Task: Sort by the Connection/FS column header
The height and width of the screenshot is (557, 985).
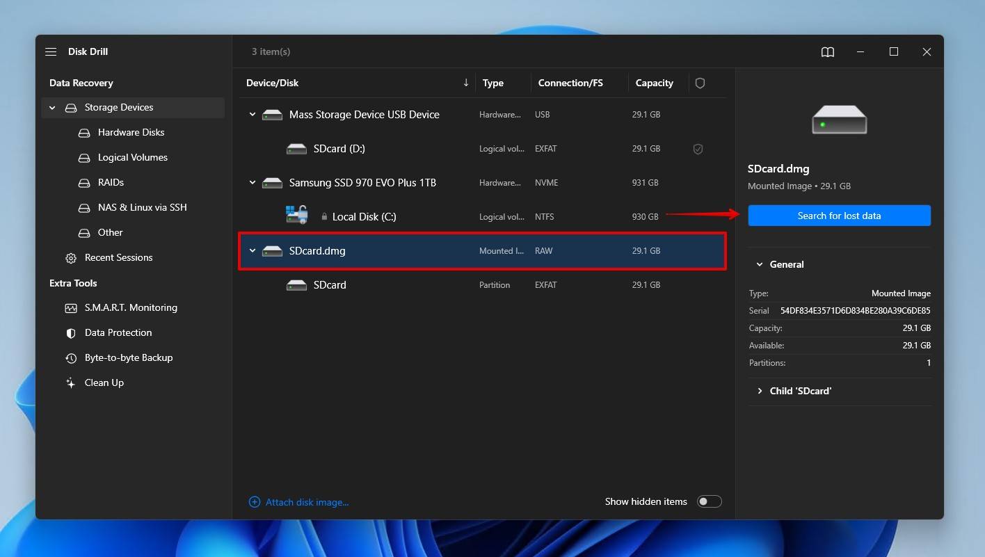Action: 570,83
